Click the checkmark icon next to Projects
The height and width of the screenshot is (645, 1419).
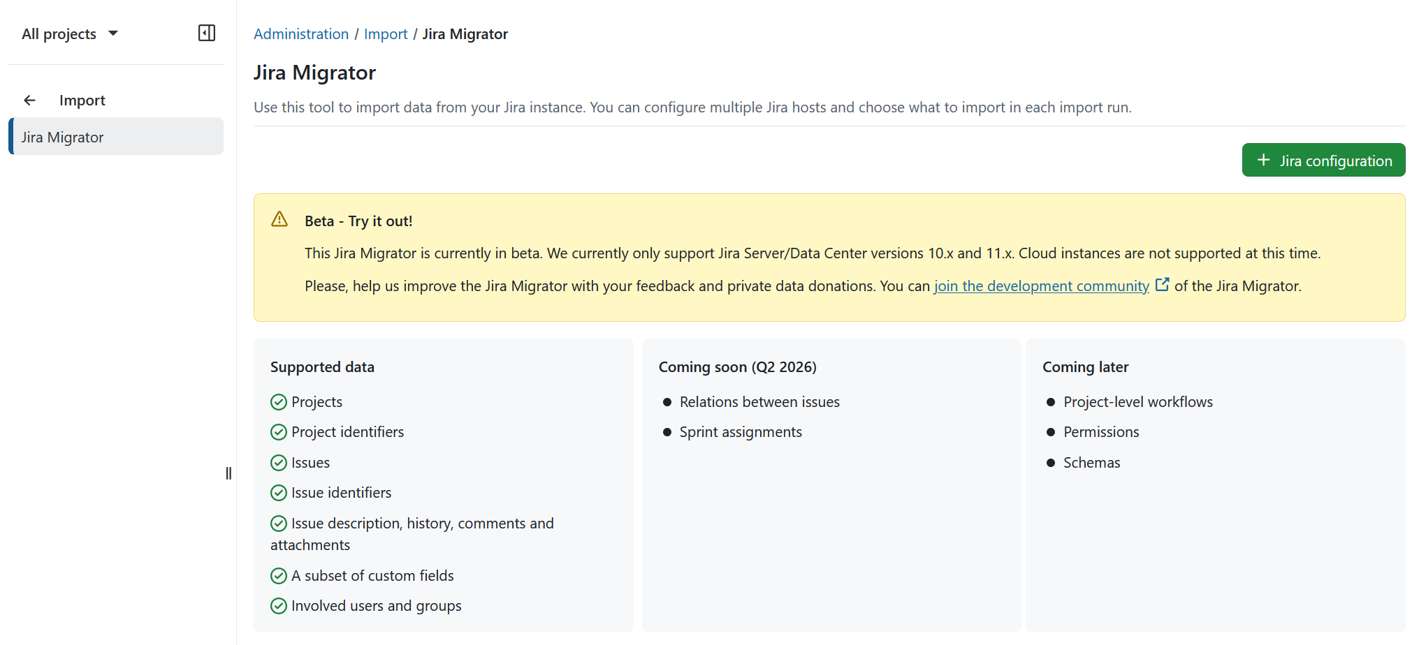coord(279,402)
